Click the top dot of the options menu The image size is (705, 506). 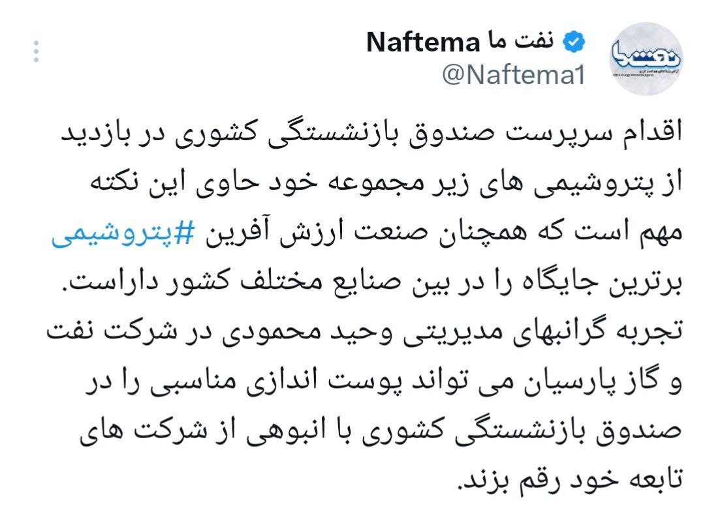[x=36, y=43]
